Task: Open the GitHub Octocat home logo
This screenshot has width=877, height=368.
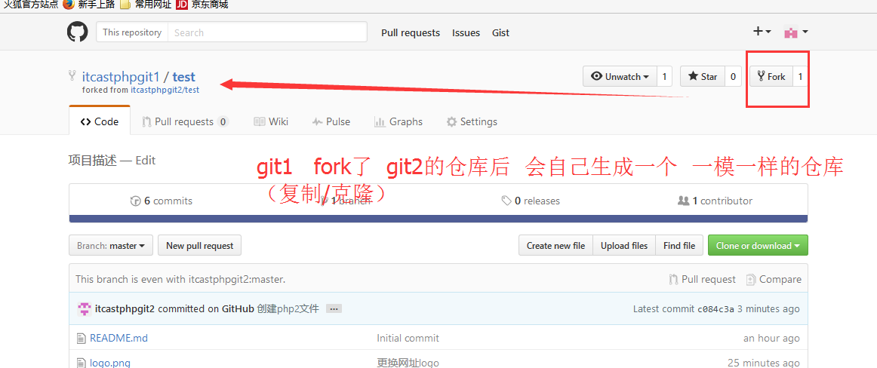Action: 78,32
